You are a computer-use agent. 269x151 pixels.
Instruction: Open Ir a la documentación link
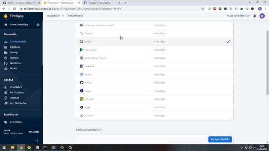[238, 16]
